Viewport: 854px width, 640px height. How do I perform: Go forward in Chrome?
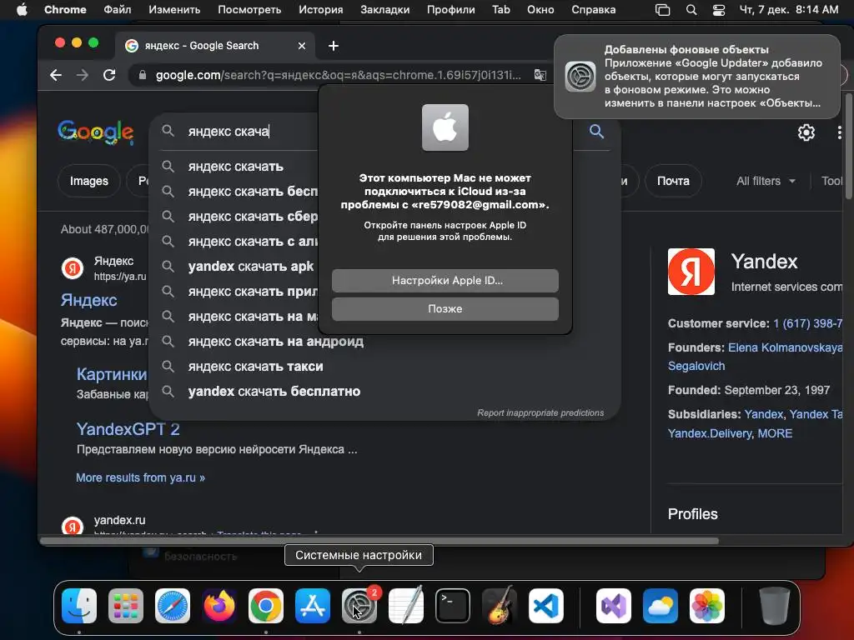[x=83, y=75]
